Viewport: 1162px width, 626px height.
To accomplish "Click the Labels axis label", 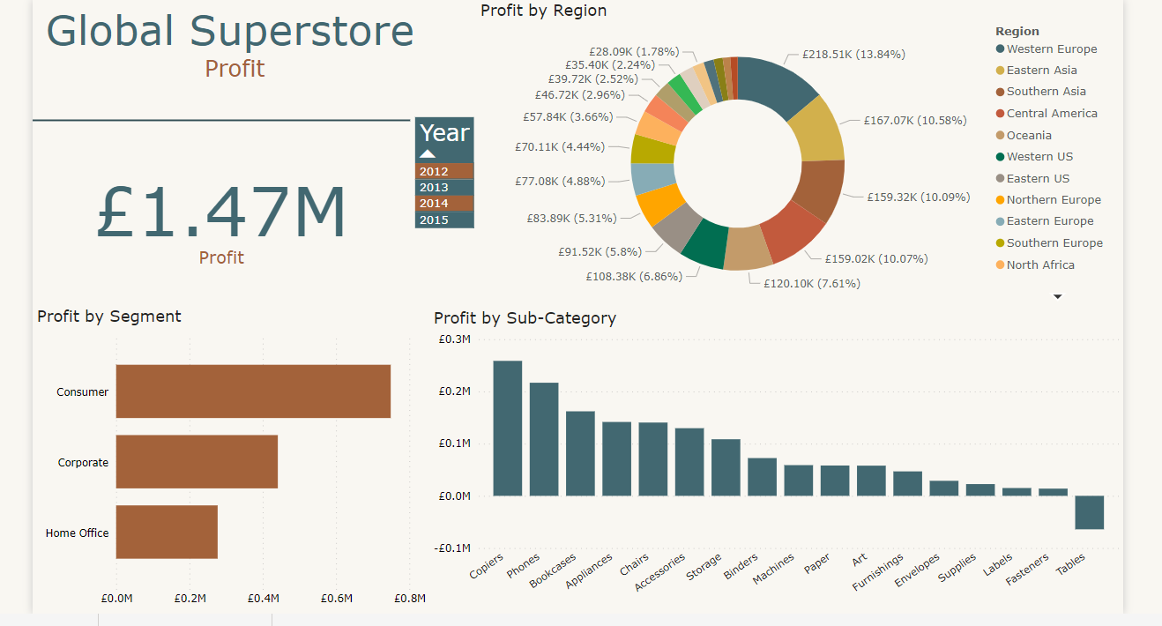I will 997,565.
